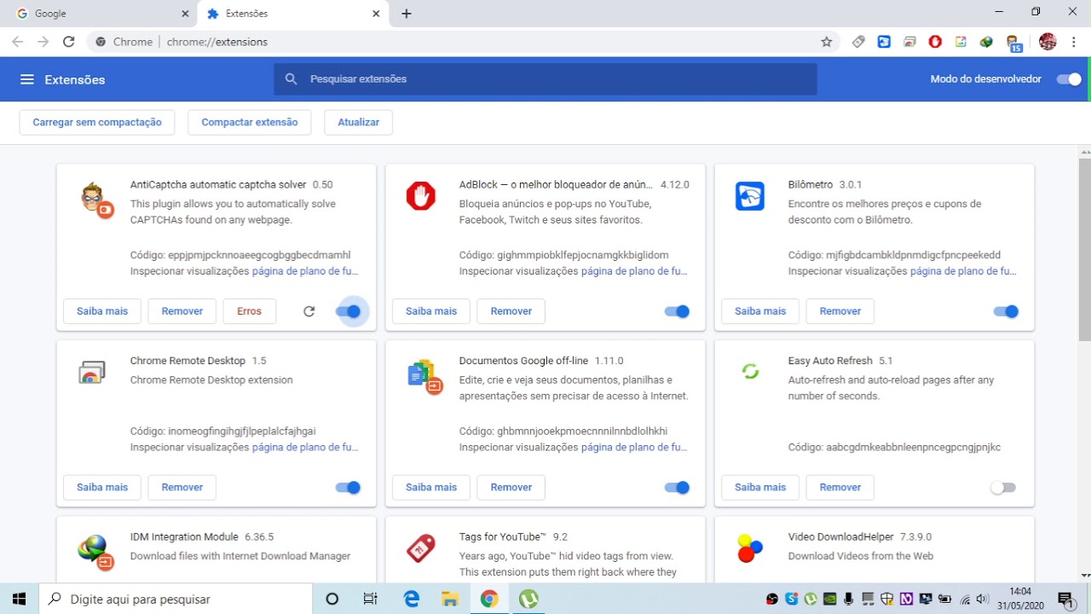Open Tags for YouTube toolbar extension
1091x614 pixels.
tap(858, 42)
